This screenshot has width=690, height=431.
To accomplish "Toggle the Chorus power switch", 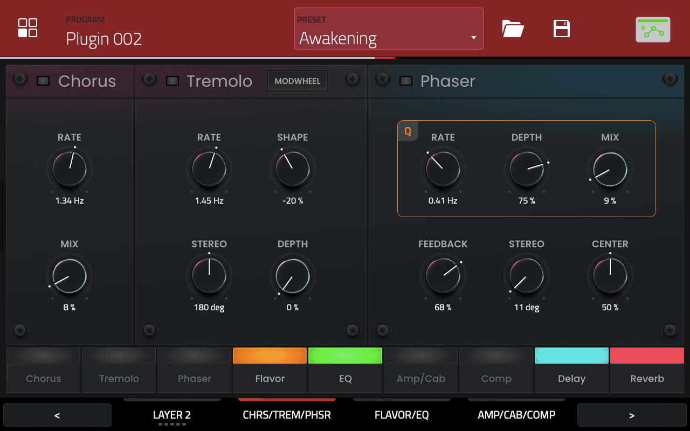I will (43, 81).
